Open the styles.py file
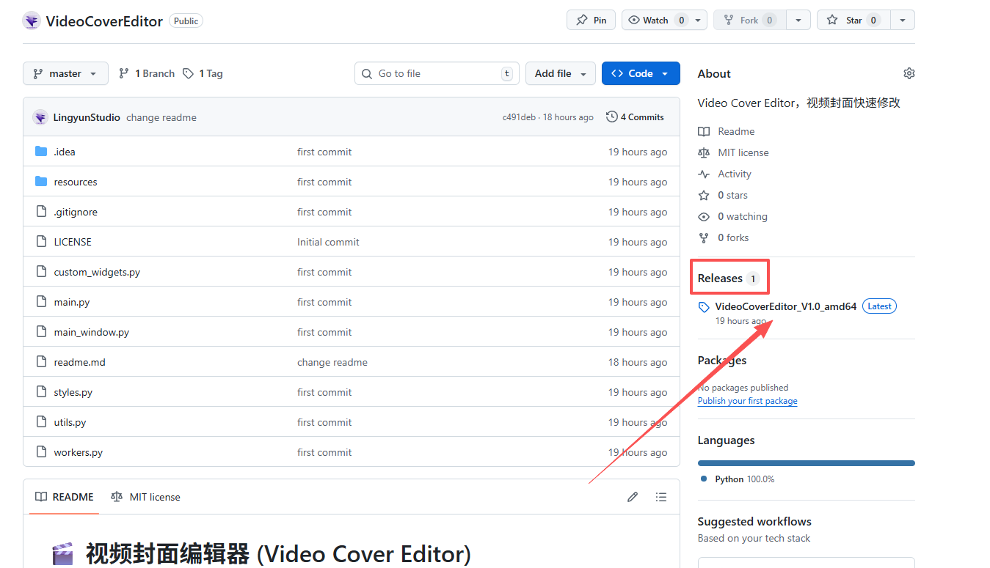 [x=73, y=392]
